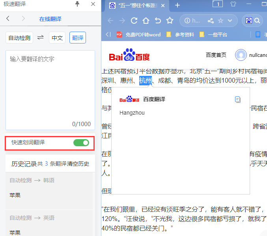267x236 pixels.
Task: Open the 一些平台 bookmark folder
Action: (213, 35)
